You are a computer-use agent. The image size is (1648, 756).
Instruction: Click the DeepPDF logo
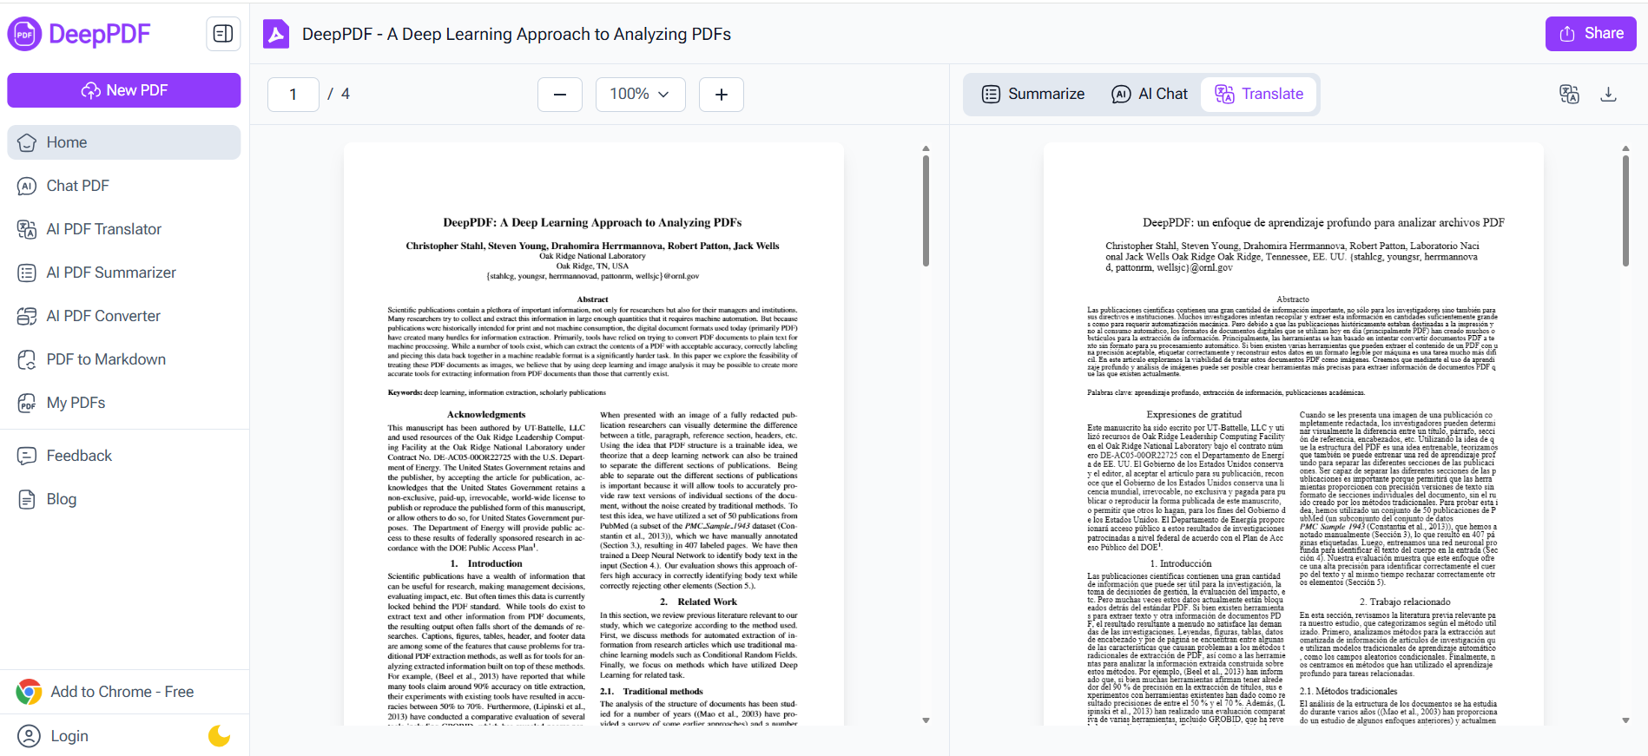[x=79, y=34]
